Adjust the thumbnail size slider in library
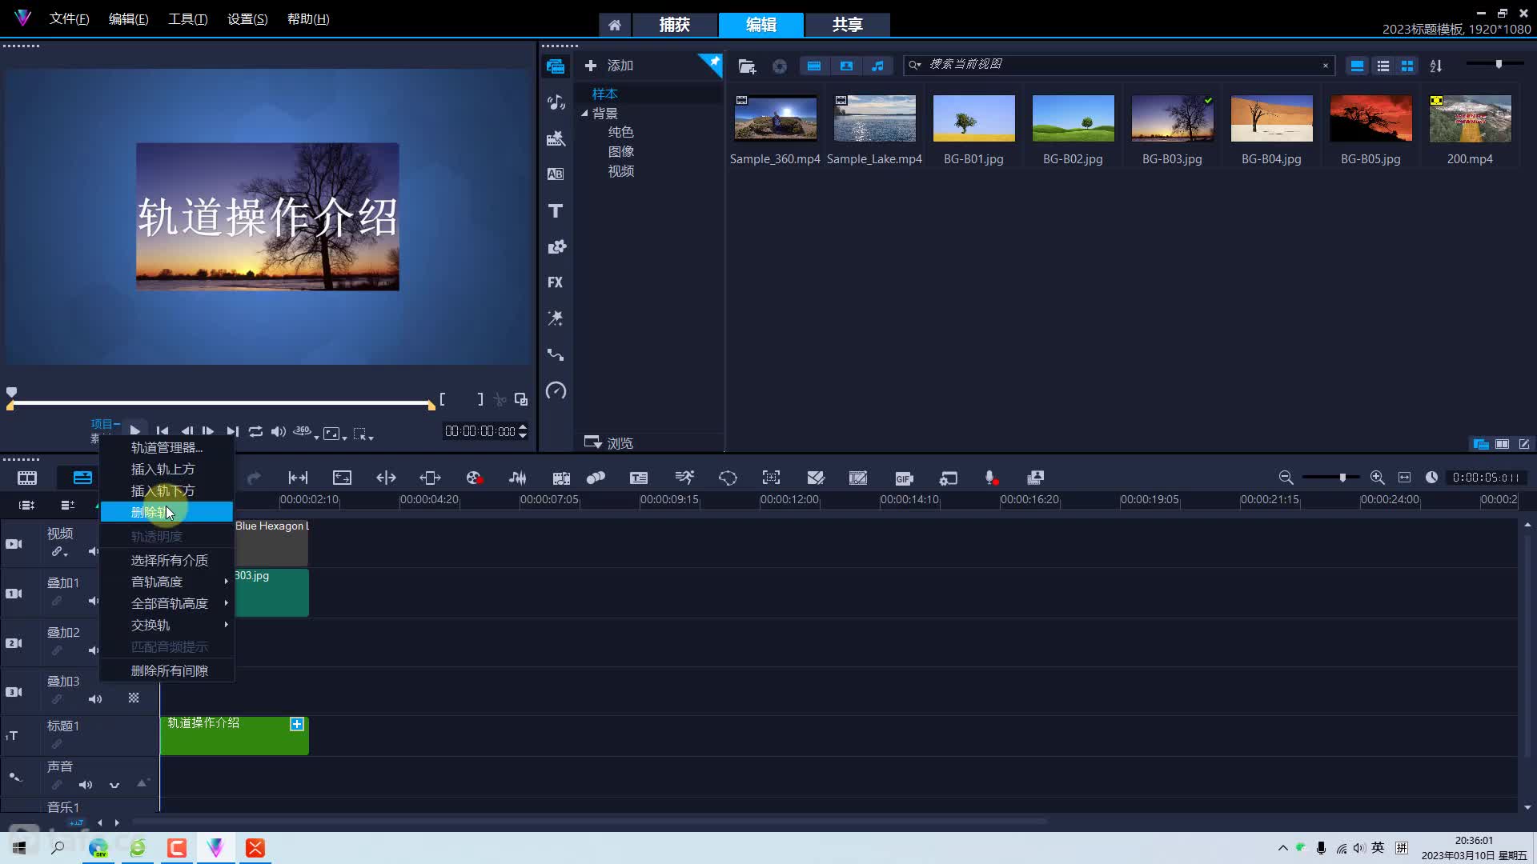 click(1499, 64)
